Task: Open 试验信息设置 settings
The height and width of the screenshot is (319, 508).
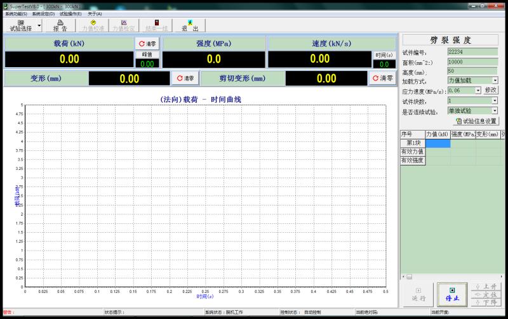Action: point(477,121)
